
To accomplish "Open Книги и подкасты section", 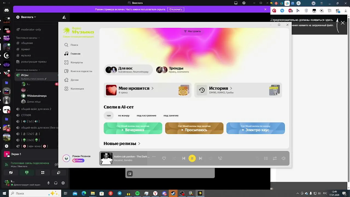I will pos(78,71).
